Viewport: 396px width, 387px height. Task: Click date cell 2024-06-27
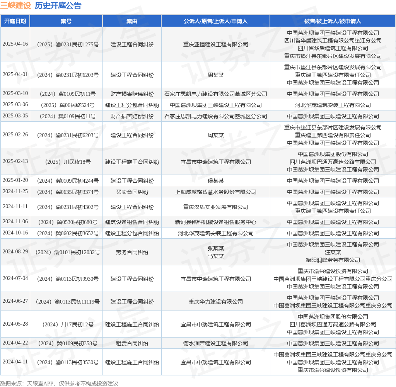point(15,301)
